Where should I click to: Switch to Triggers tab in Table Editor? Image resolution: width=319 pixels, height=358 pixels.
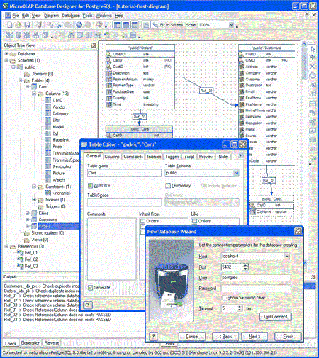click(x=172, y=156)
